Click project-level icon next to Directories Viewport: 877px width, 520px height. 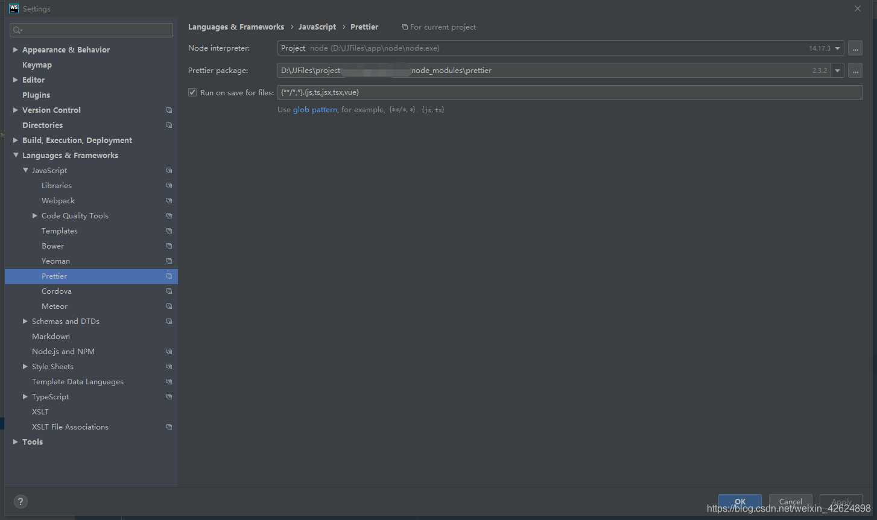tap(169, 125)
